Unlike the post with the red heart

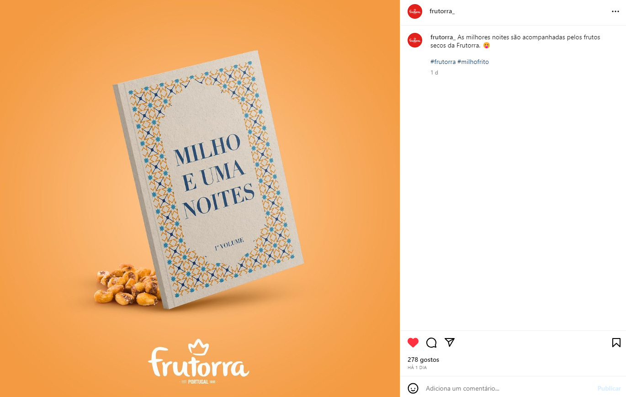413,343
